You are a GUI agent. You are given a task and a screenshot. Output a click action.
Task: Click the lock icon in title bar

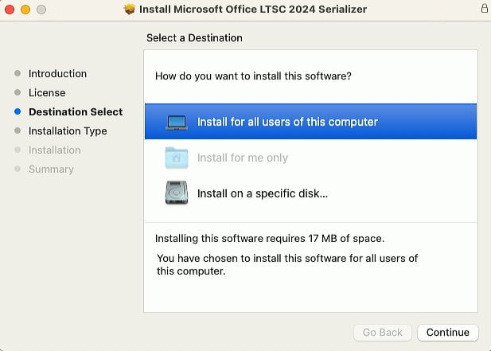[484, 8]
